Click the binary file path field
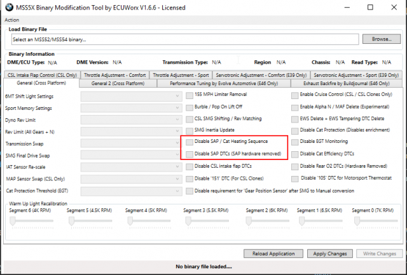Screen dimensions: 407x275 [x=185, y=39]
